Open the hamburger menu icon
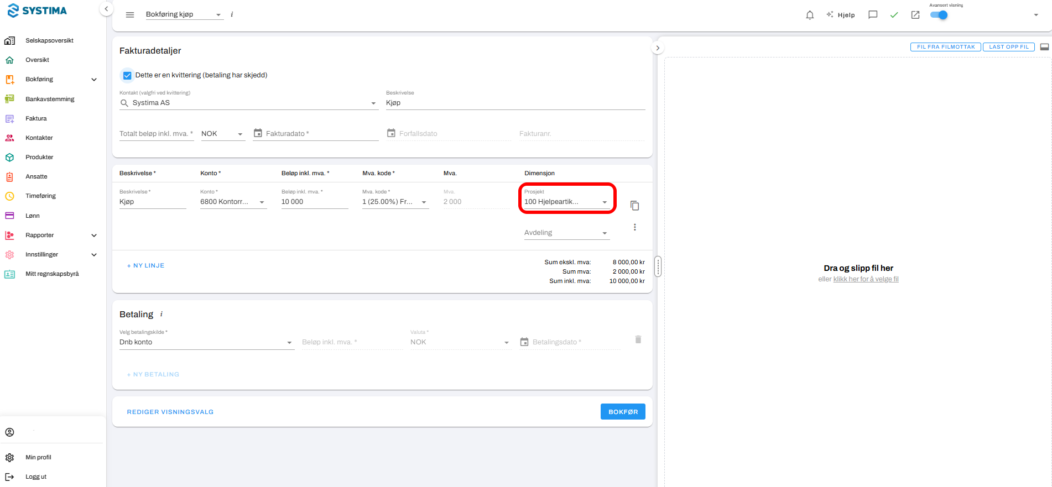 pos(130,15)
